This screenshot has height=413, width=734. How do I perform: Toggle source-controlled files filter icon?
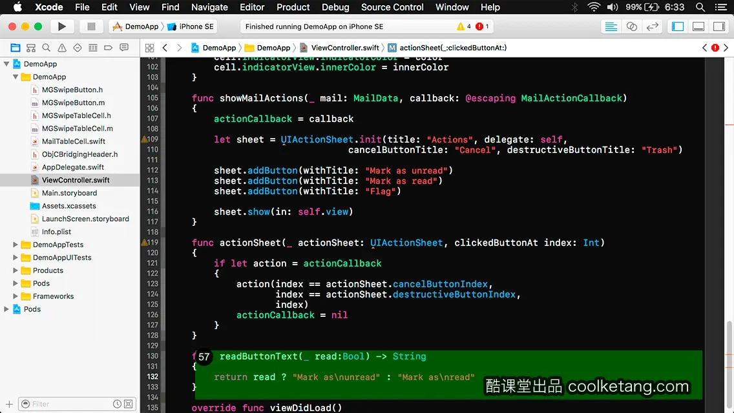click(x=129, y=404)
